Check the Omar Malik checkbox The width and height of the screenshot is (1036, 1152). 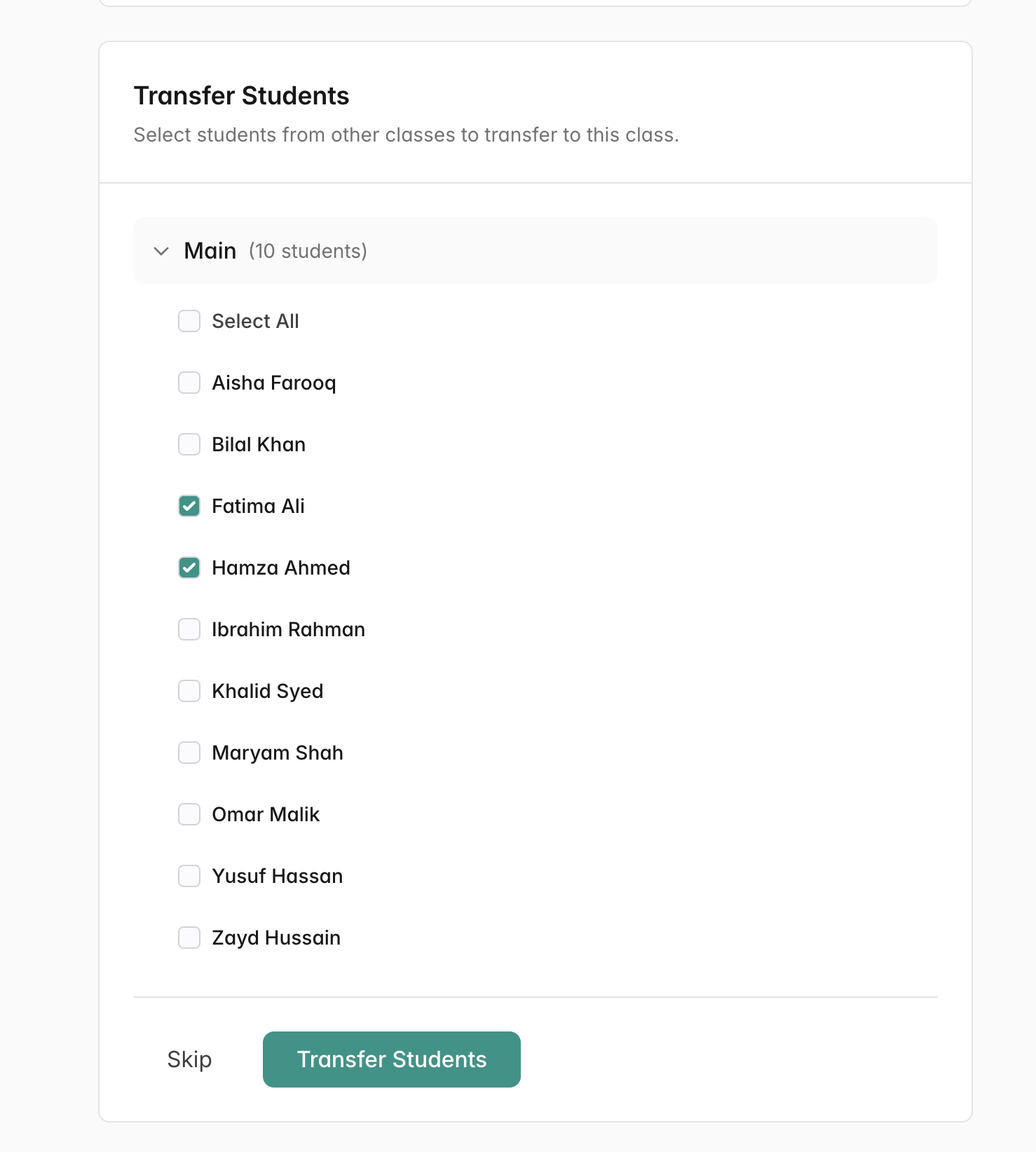click(x=189, y=814)
